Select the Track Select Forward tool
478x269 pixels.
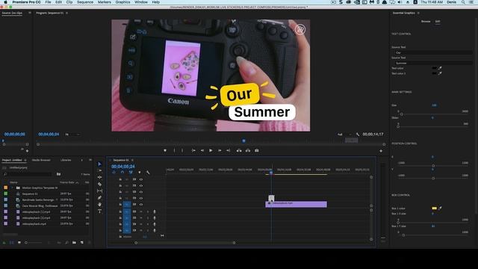pyautogui.click(x=99, y=170)
